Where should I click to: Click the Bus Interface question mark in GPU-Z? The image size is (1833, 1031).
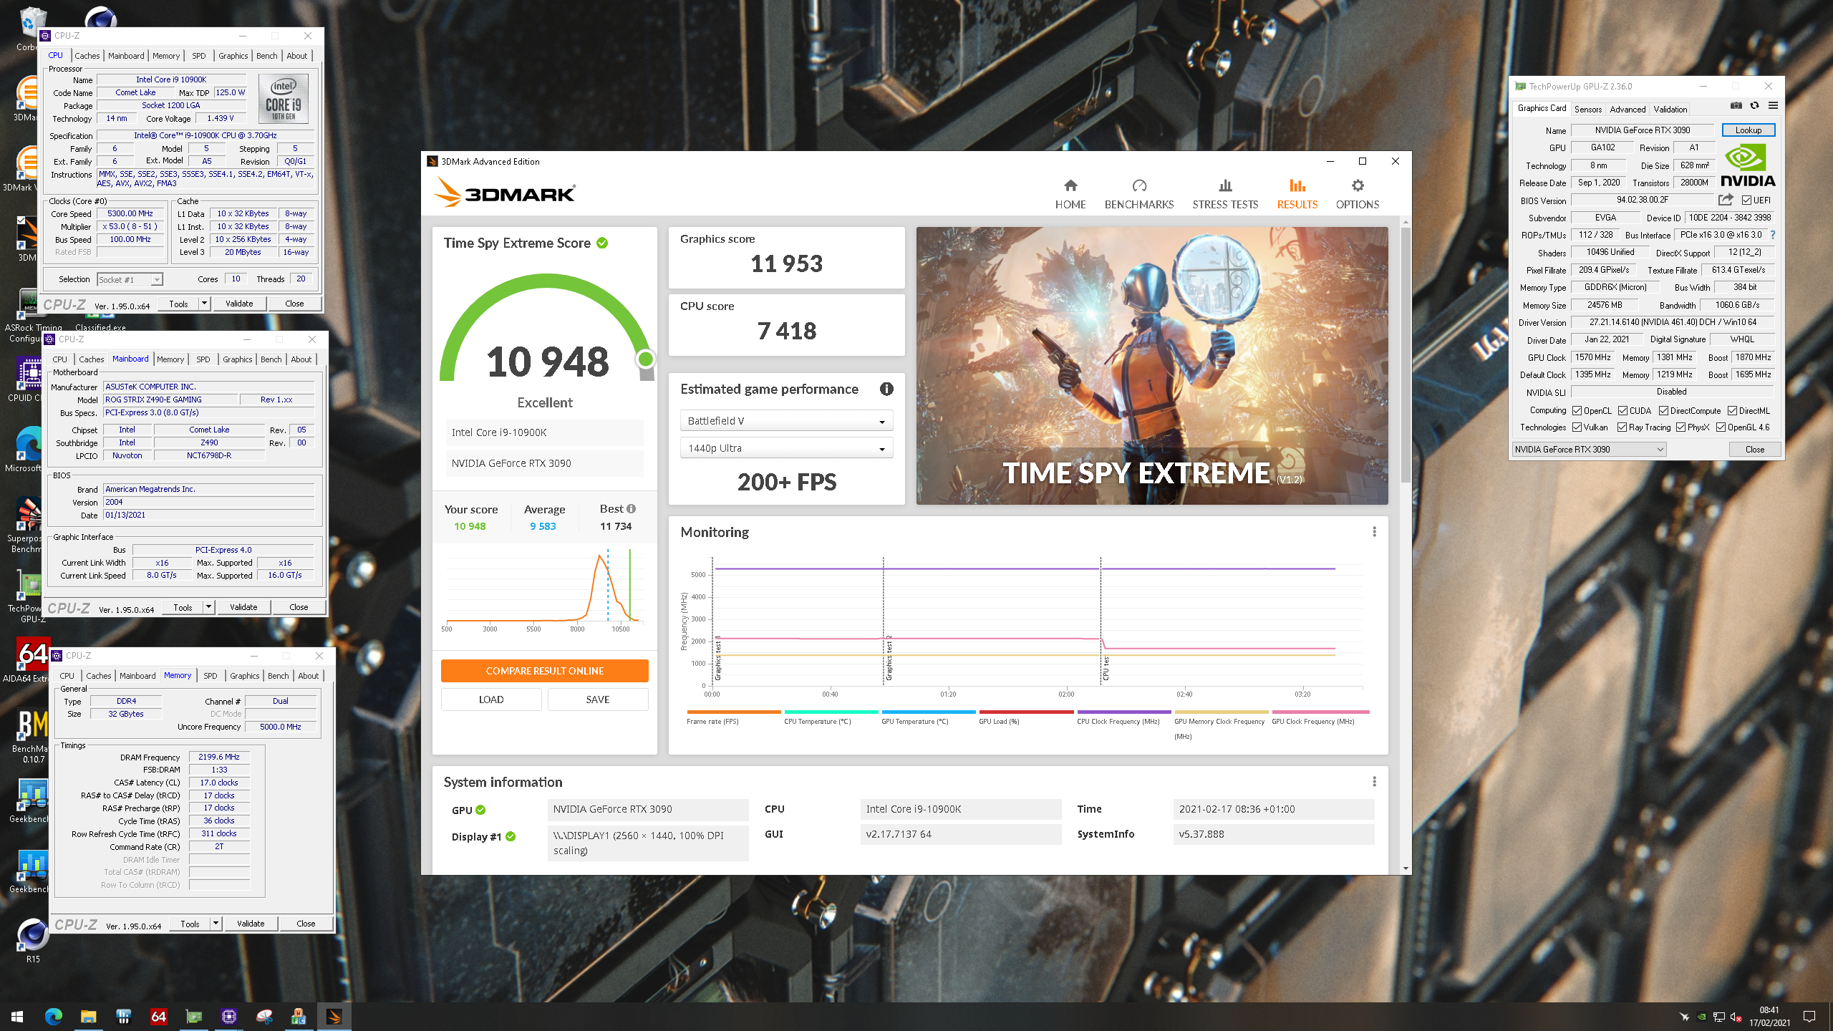tap(1773, 235)
